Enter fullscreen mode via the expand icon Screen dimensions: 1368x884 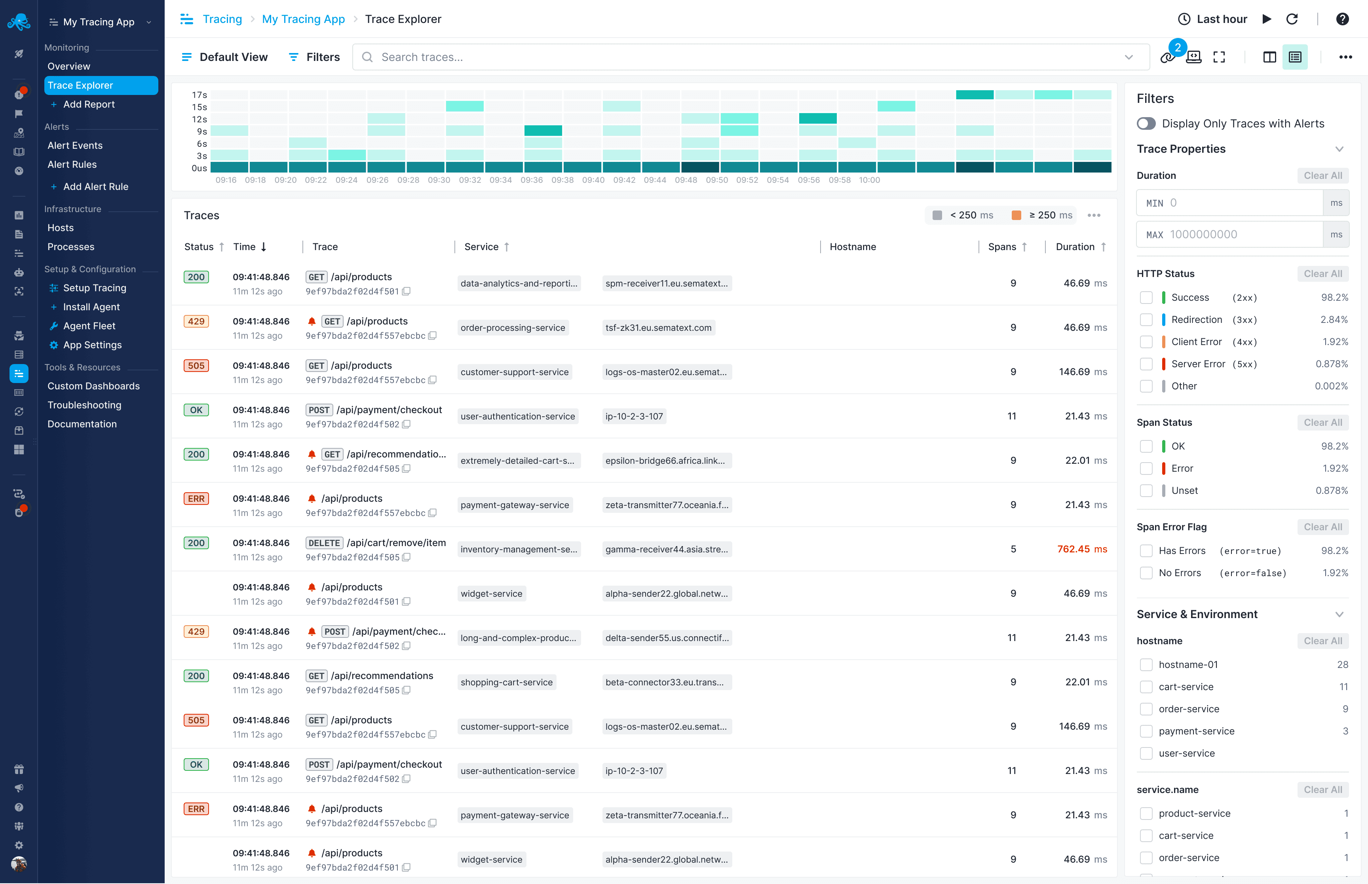[x=1219, y=57]
